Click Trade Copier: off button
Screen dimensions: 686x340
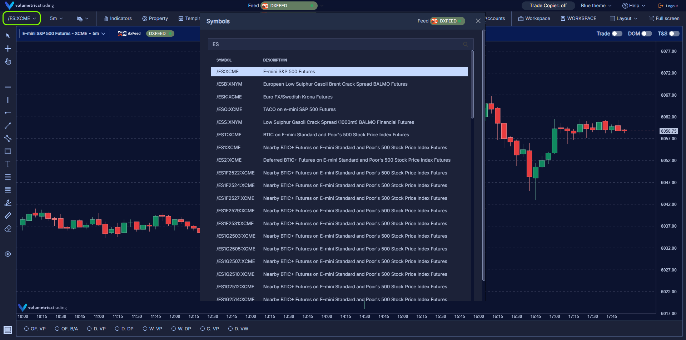pyautogui.click(x=548, y=6)
